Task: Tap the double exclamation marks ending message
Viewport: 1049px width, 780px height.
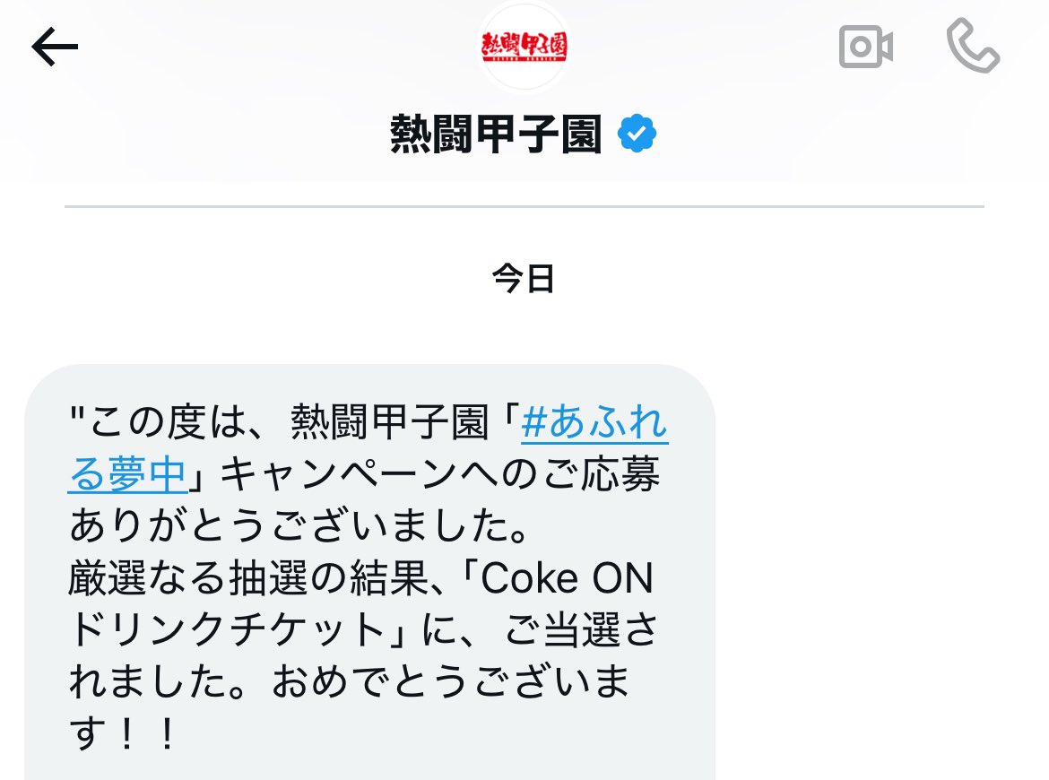Action: (x=146, y=734)
